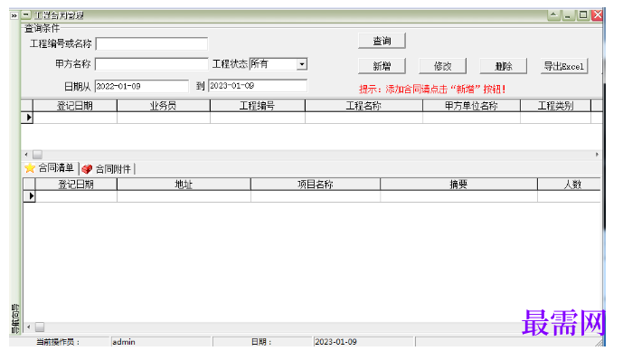
Task: Click lower grid 登记日期 column header
Action: (76, 185)
